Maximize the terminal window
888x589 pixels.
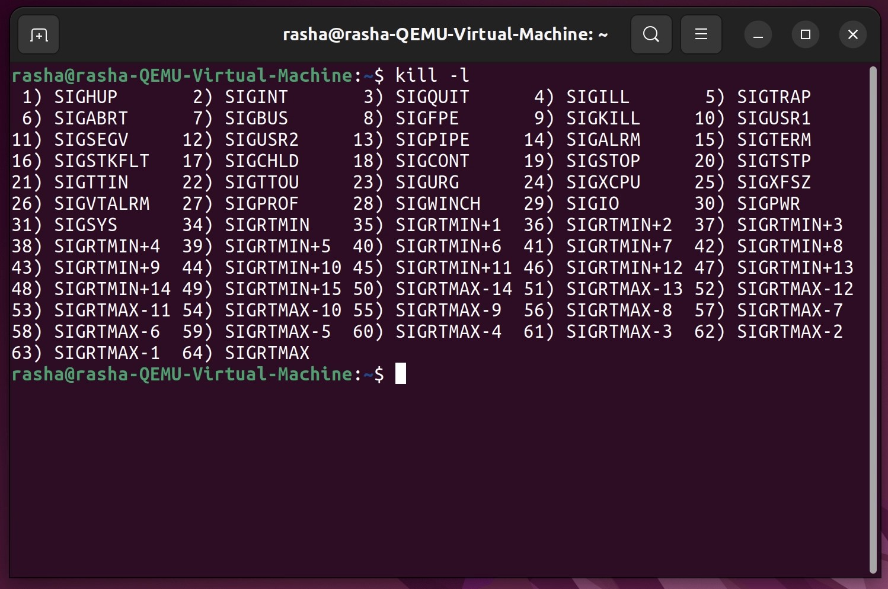click(x=805, y=34)
